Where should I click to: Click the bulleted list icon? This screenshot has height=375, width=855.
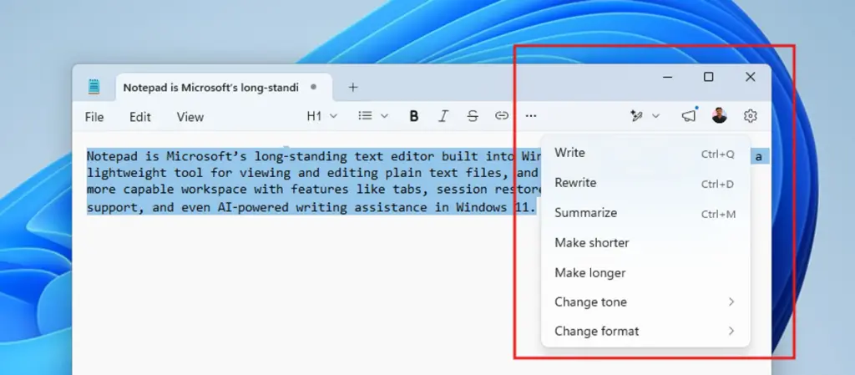[x=365, y=115]
